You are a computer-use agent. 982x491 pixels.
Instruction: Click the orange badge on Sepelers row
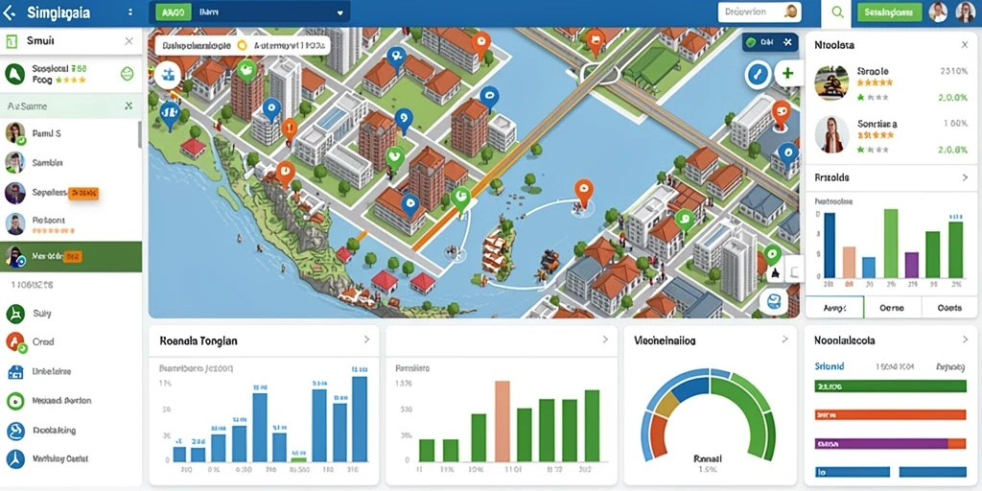83,194
